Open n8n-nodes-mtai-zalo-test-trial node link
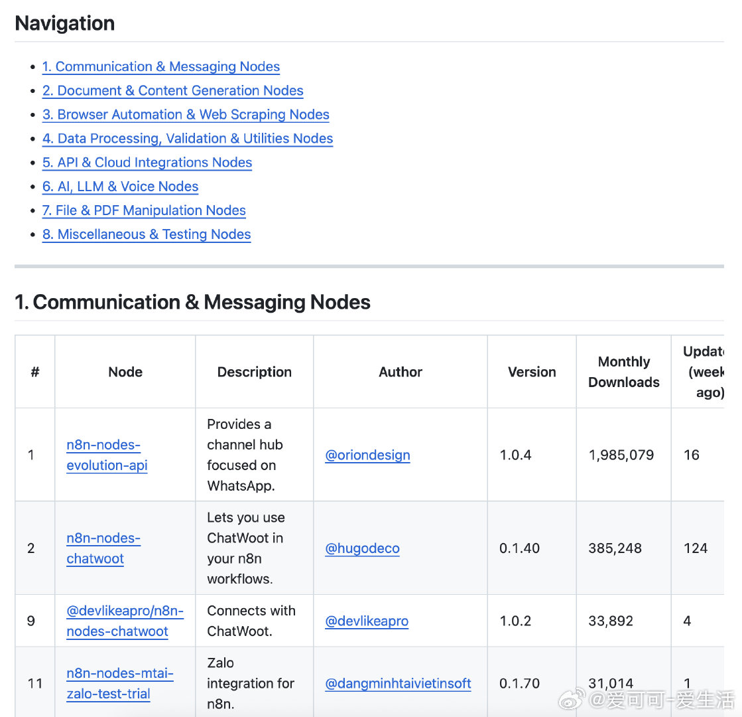The width and height of the screenshot is (742, 717). [x=120, y=683]
